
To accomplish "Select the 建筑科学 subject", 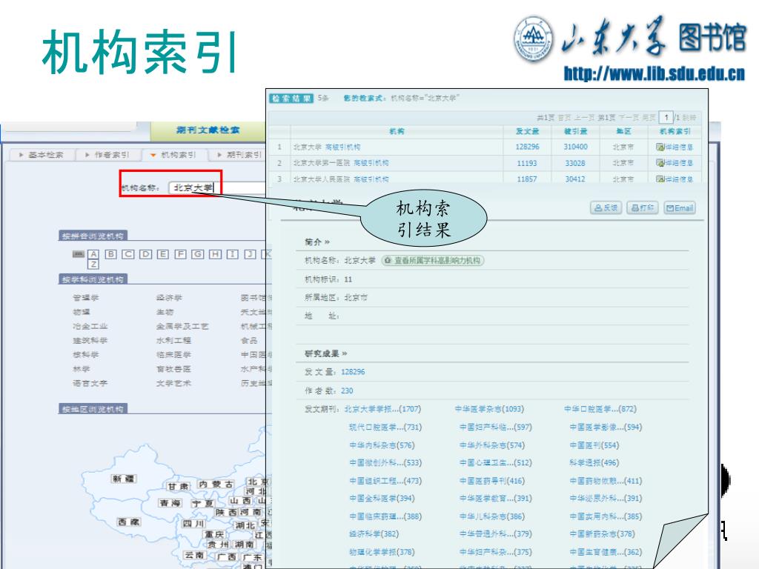I will (x=90, y=340).
